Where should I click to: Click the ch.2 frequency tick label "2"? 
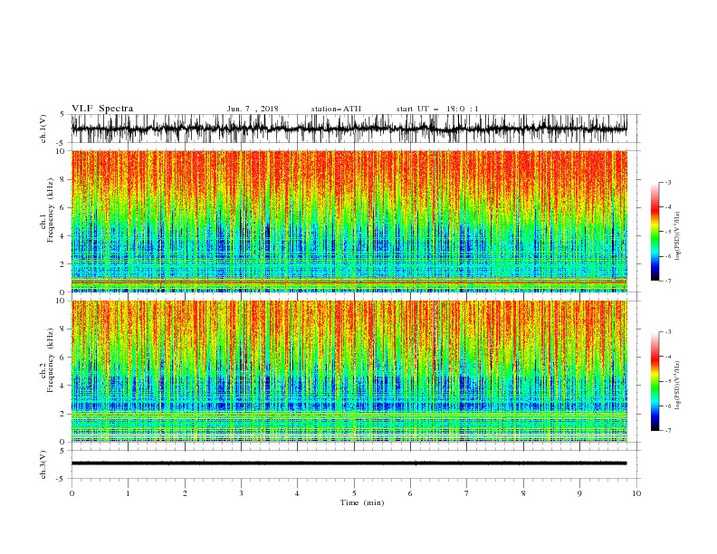[x=63, y=414]
